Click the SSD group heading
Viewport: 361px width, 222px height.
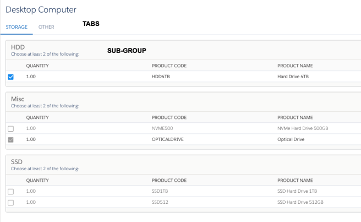coord(17,162)
